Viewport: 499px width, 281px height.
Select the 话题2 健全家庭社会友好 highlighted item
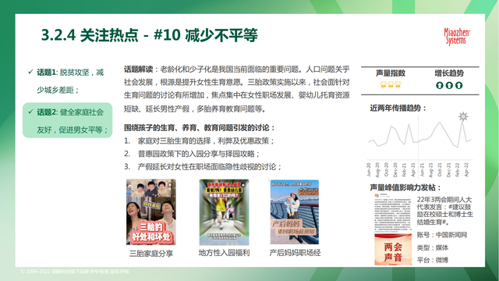[68, 120]
